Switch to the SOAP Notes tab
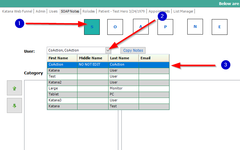 click(70, 11)
